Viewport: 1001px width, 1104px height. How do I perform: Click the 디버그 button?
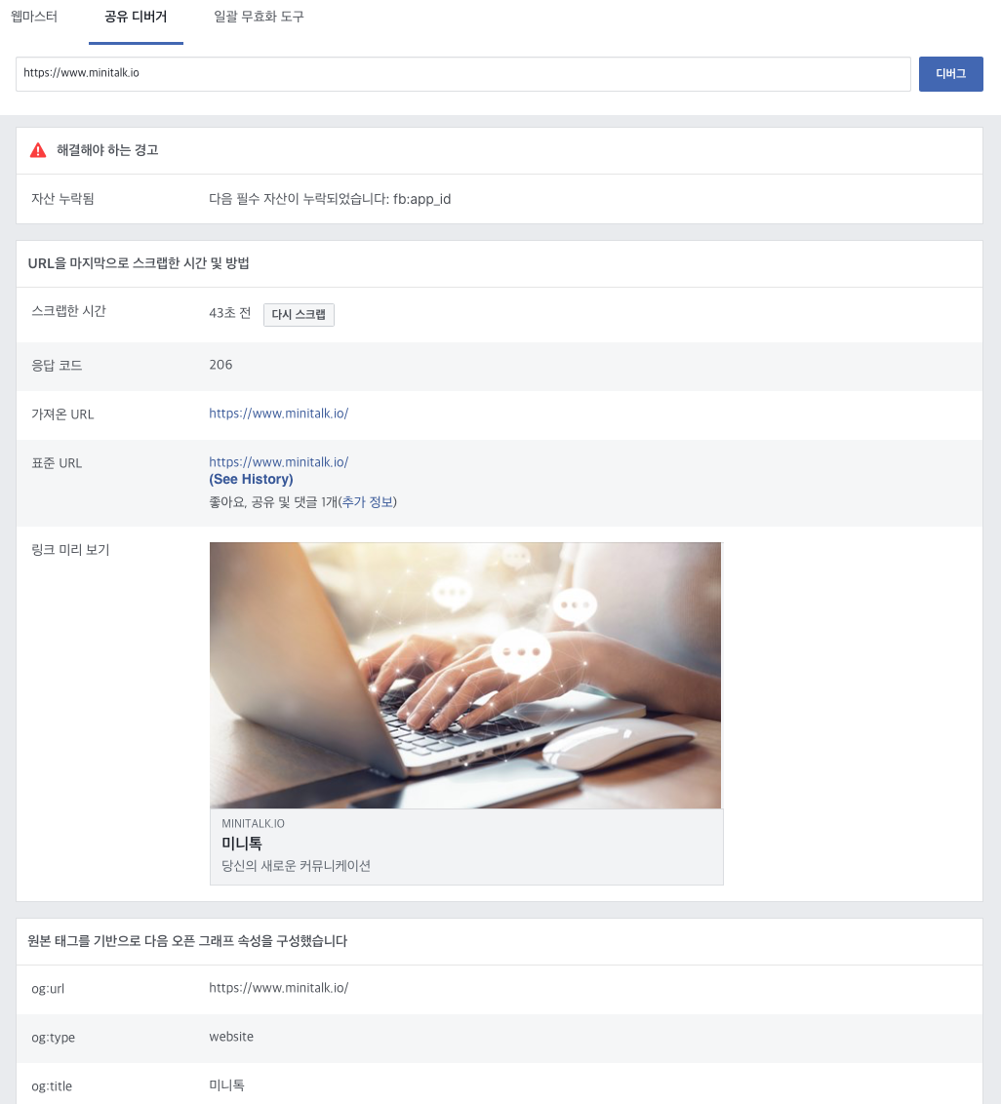[950, 74]
